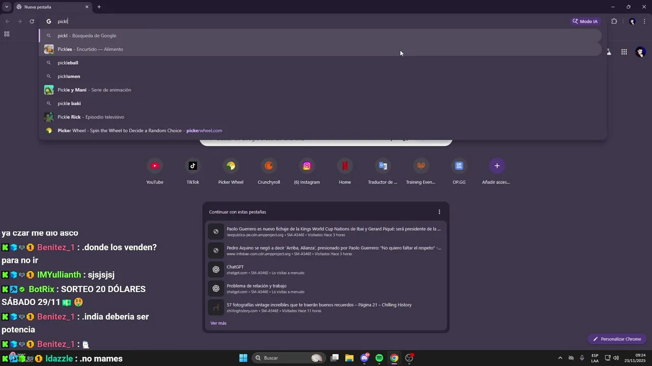Screen dimensions: 652x366
Task: Open 'Problema de relación y trabajo' entry
Action: 325,288
